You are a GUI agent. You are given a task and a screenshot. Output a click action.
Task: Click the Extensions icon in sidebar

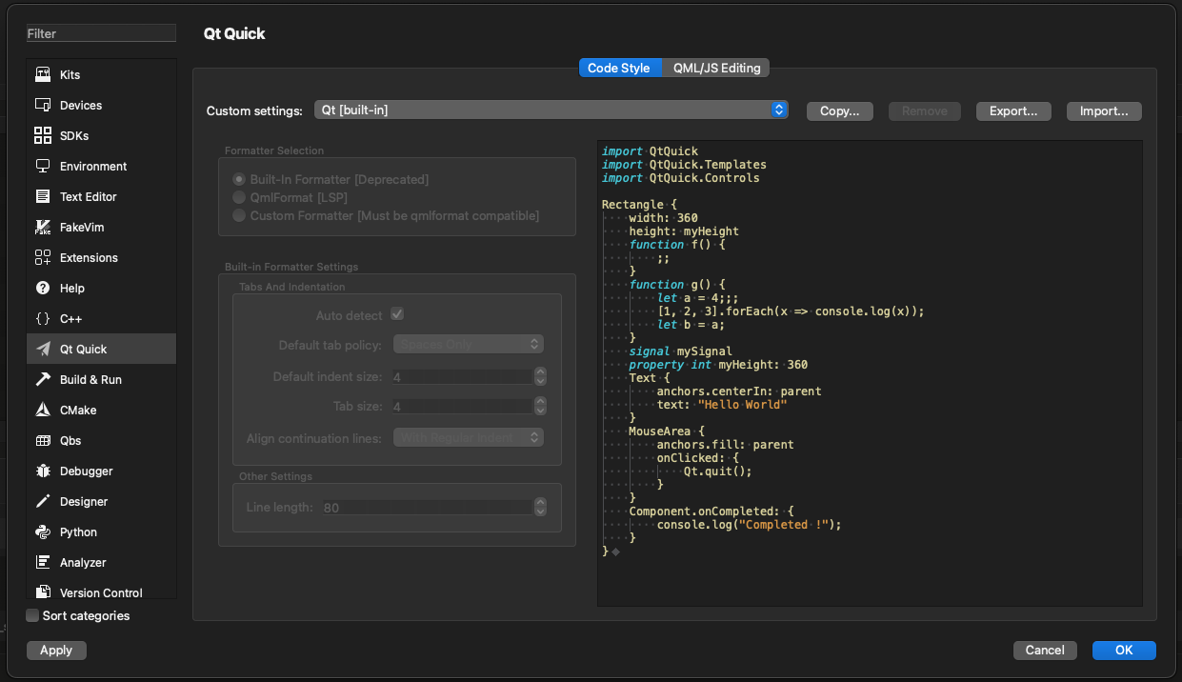tap(43, 257)
